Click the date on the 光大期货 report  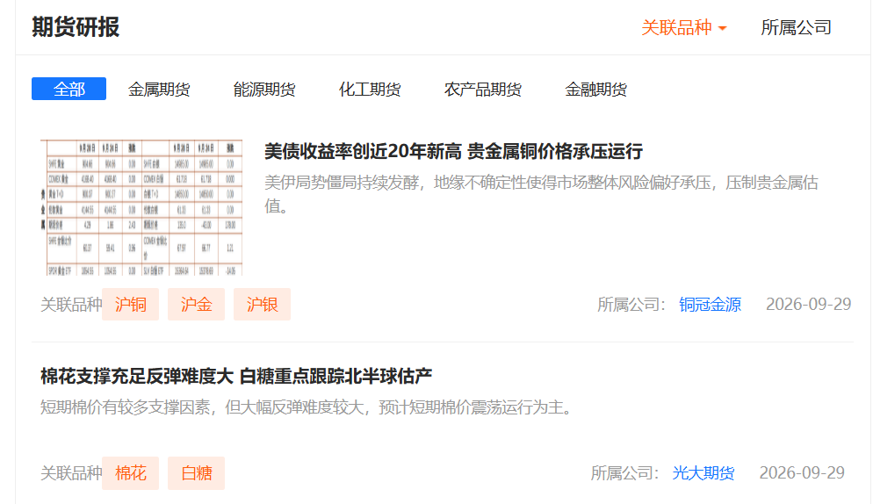coord(802,473)
